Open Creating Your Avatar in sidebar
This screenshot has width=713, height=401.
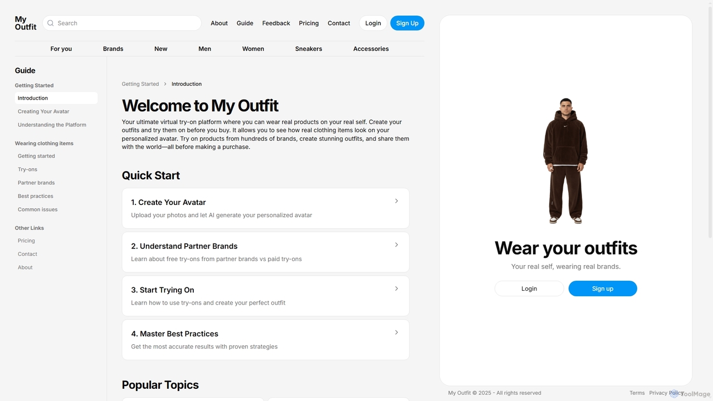pos(43,111)
